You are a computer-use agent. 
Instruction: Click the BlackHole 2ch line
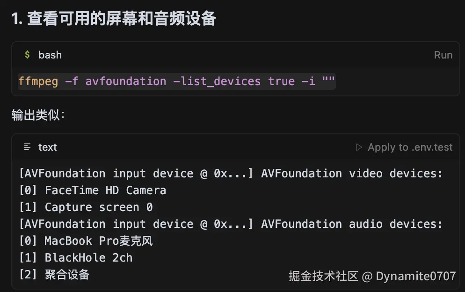point(76,258)
